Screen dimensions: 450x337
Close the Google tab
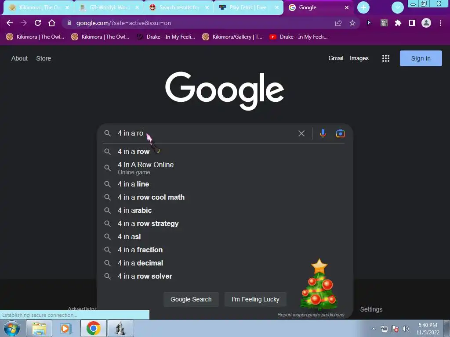pyautogui.click(x=347, y=7)
